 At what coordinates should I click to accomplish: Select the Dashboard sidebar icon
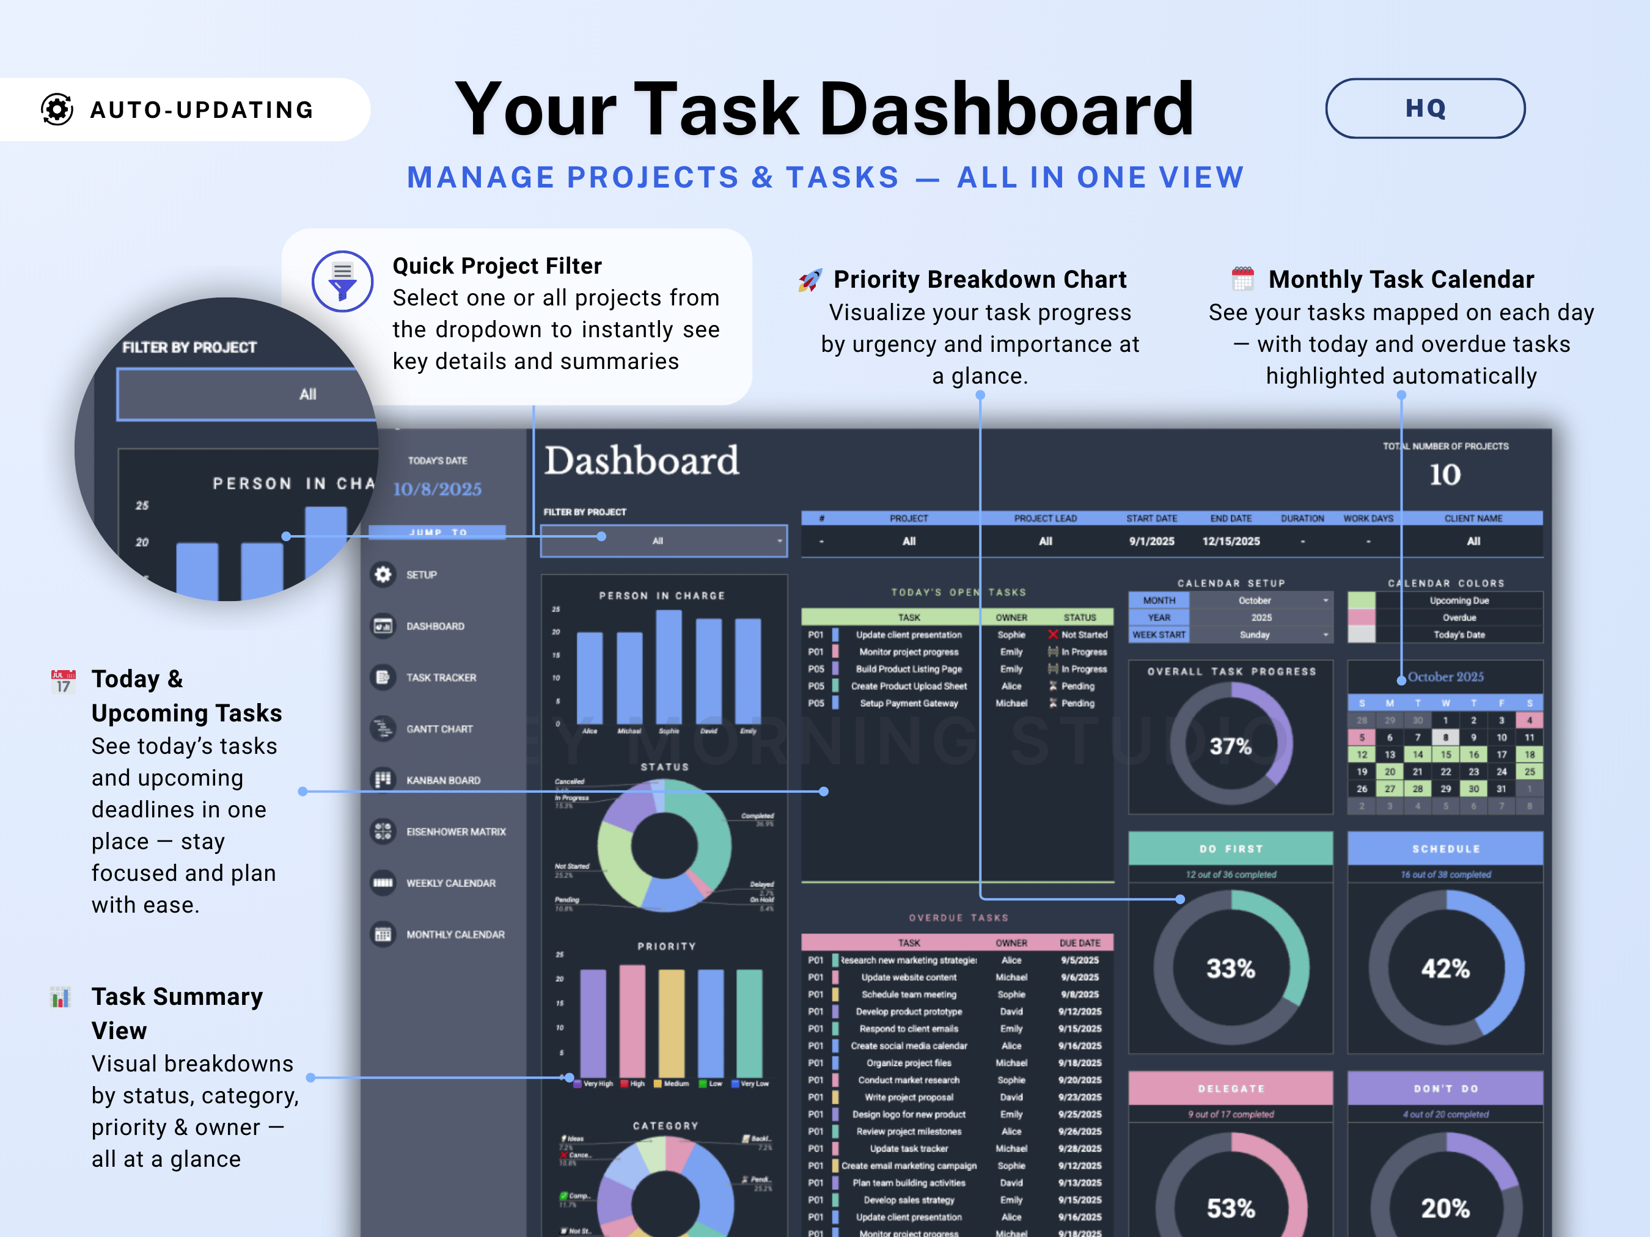tap(383, 626)
